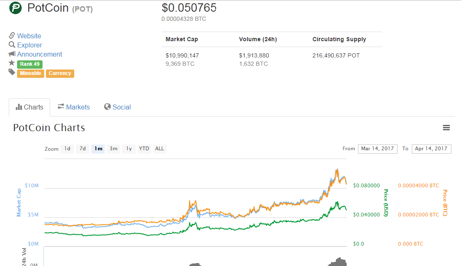Click the megaphone icon beside Announcement
Viewport: 461px width, 266px height.
tap(12, 54)
